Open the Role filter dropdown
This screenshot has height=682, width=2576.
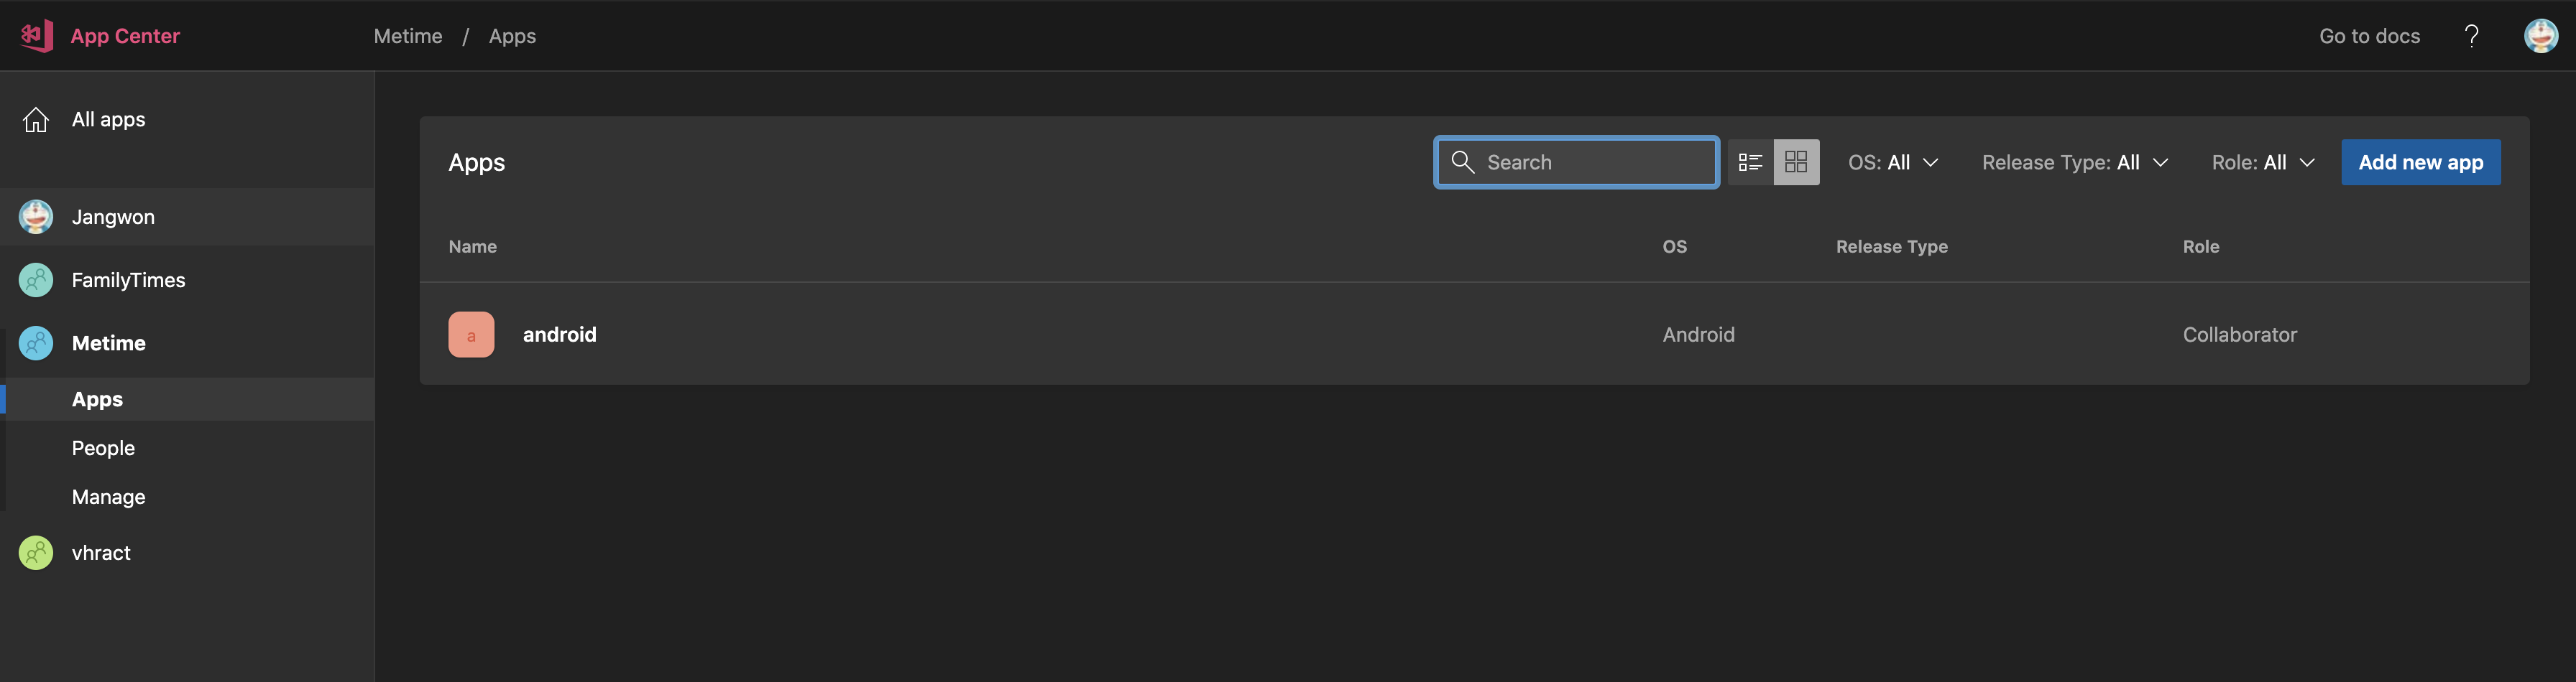2263,162
